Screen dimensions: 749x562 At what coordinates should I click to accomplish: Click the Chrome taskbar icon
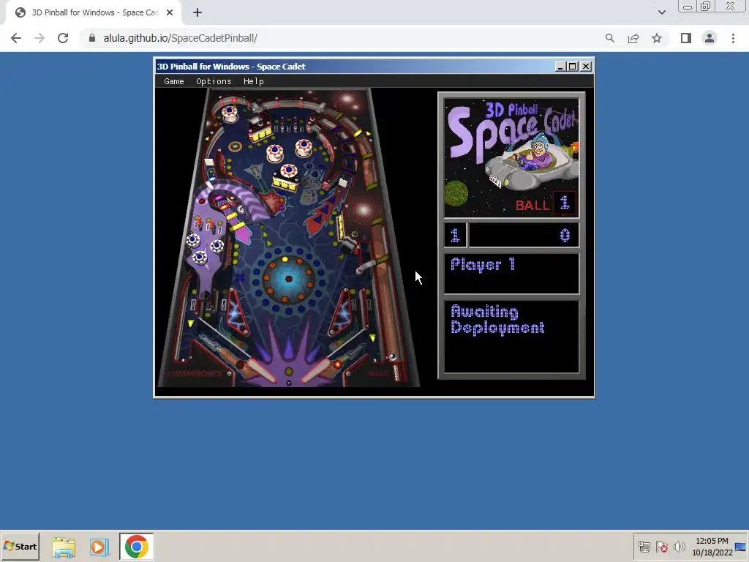click(x=137, y=547)
